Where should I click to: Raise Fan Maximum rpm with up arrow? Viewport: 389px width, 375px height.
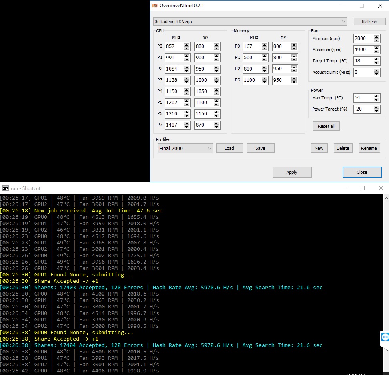pos(376,48)
